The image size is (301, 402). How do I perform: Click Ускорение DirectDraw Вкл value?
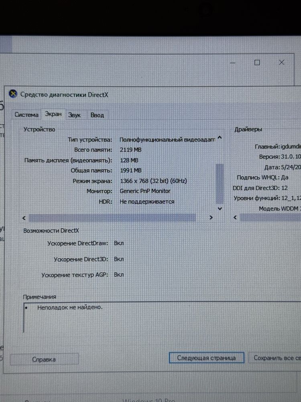click(119, 243)
